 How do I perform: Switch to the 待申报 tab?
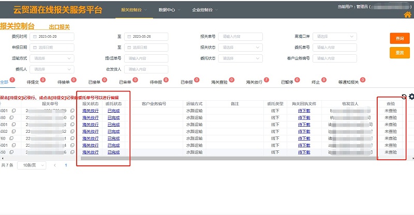(156, 82)
